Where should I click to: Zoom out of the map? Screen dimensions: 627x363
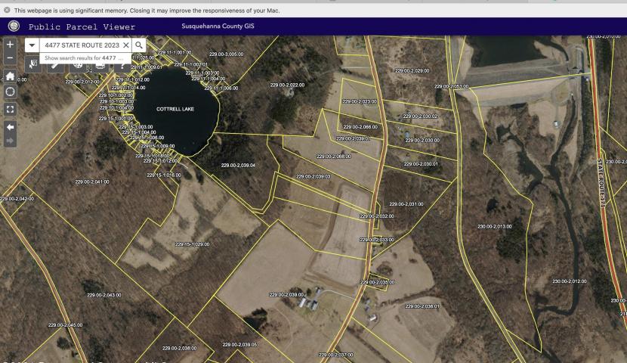[10, 58]
